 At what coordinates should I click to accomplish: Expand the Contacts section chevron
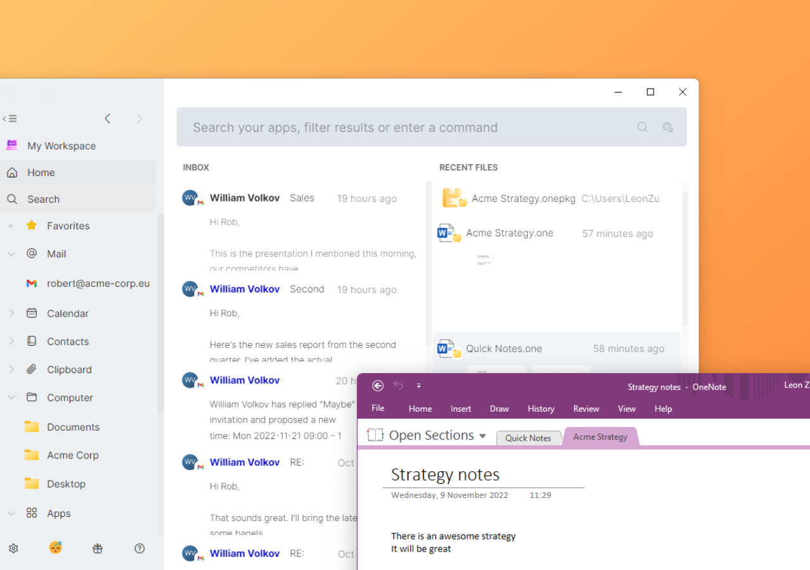pos(11,341)
